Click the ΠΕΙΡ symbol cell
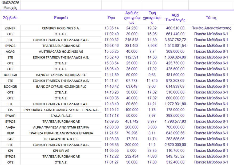The width and height of the screenshot is (234, 165). (x=10, y=133)
